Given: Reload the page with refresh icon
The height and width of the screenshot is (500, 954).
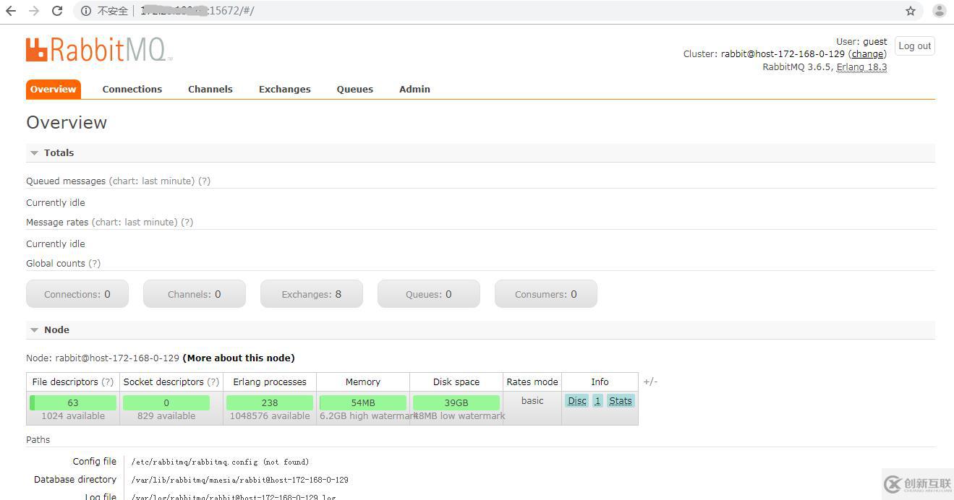Looking at the screenshot, I should tap(57, 11).
